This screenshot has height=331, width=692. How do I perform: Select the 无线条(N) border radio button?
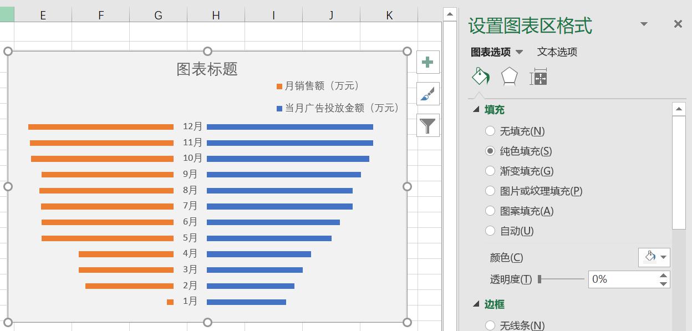(490, 325)
